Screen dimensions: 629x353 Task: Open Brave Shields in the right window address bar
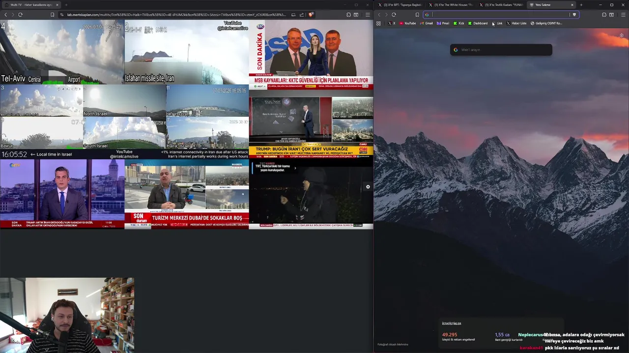(x=574, y=15)
